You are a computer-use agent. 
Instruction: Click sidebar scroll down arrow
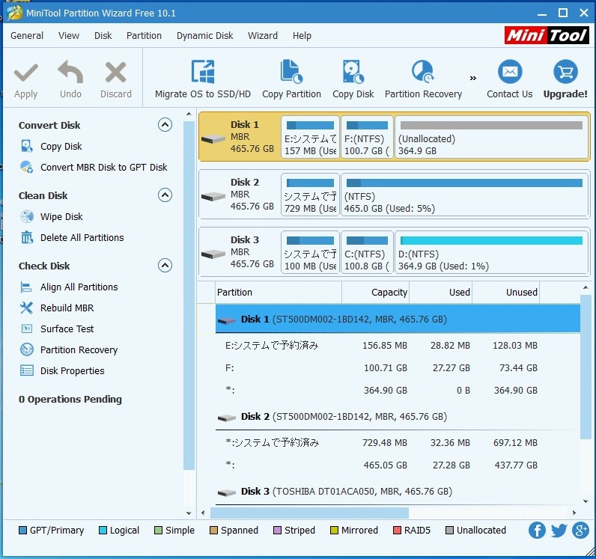pos(189,513)
